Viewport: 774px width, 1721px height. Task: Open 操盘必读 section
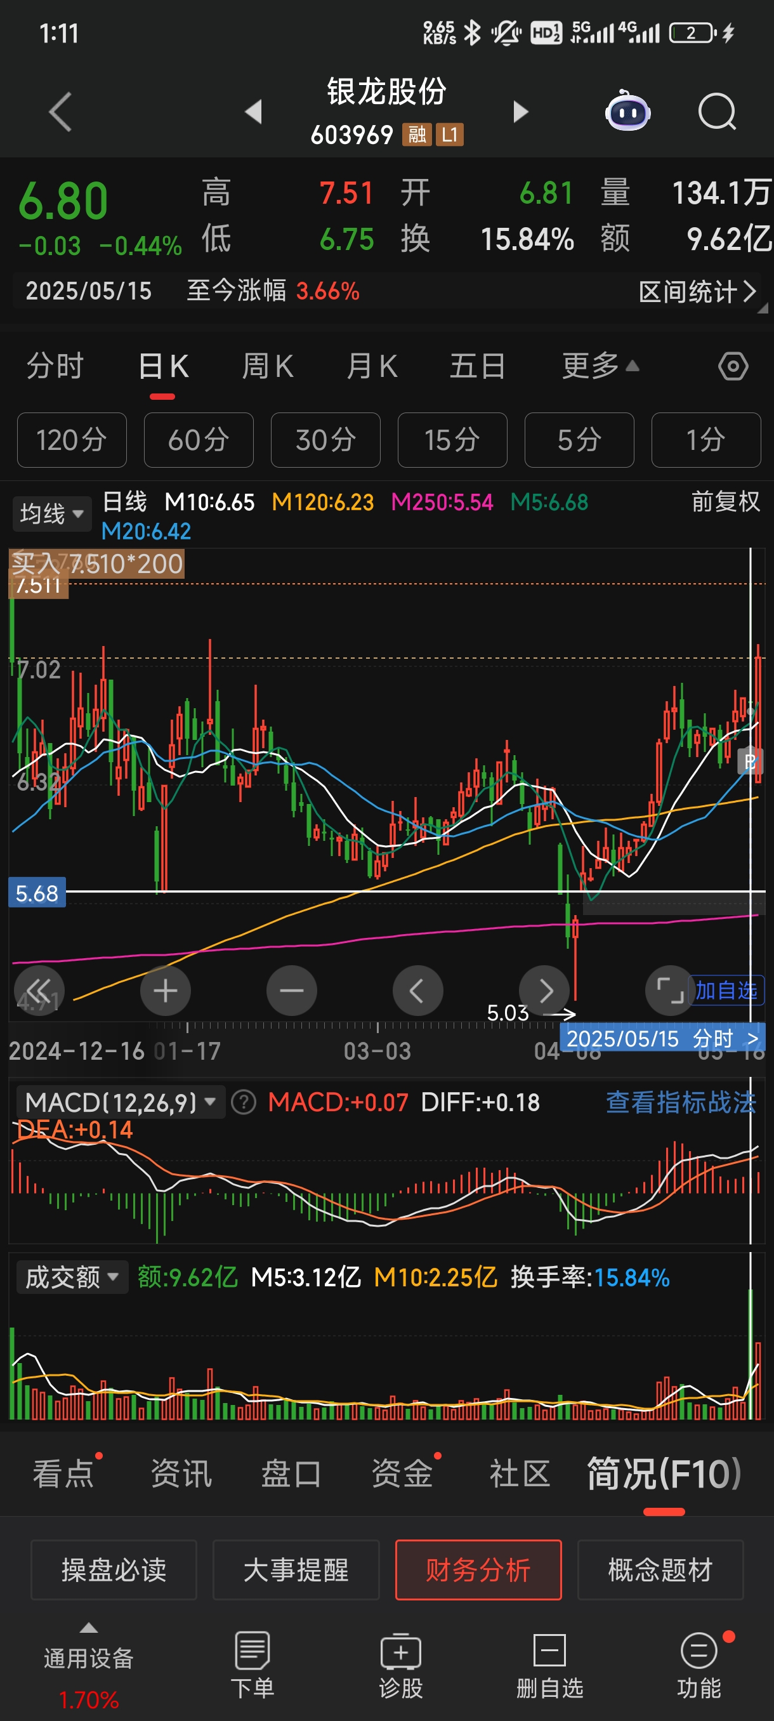click(x=114, y=1570)
